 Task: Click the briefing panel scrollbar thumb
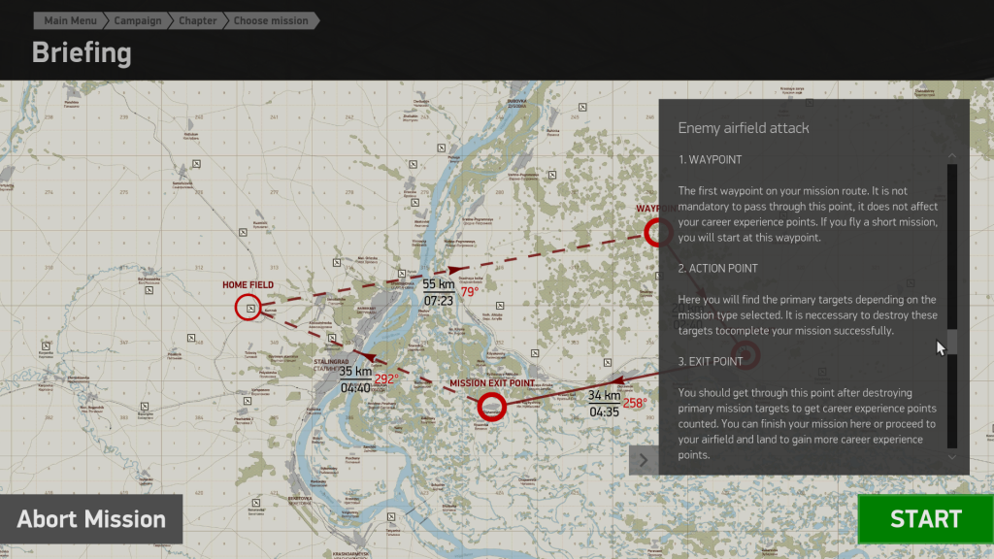(952, 342)
